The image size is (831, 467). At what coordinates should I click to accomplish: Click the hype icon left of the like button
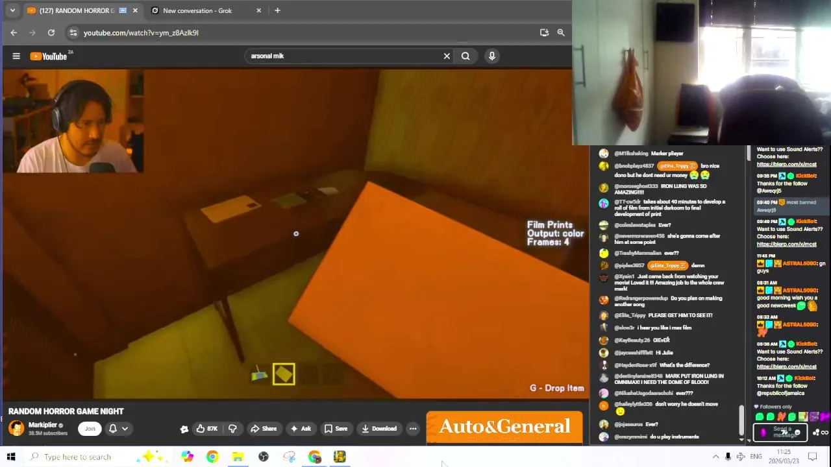pos(184,429)
